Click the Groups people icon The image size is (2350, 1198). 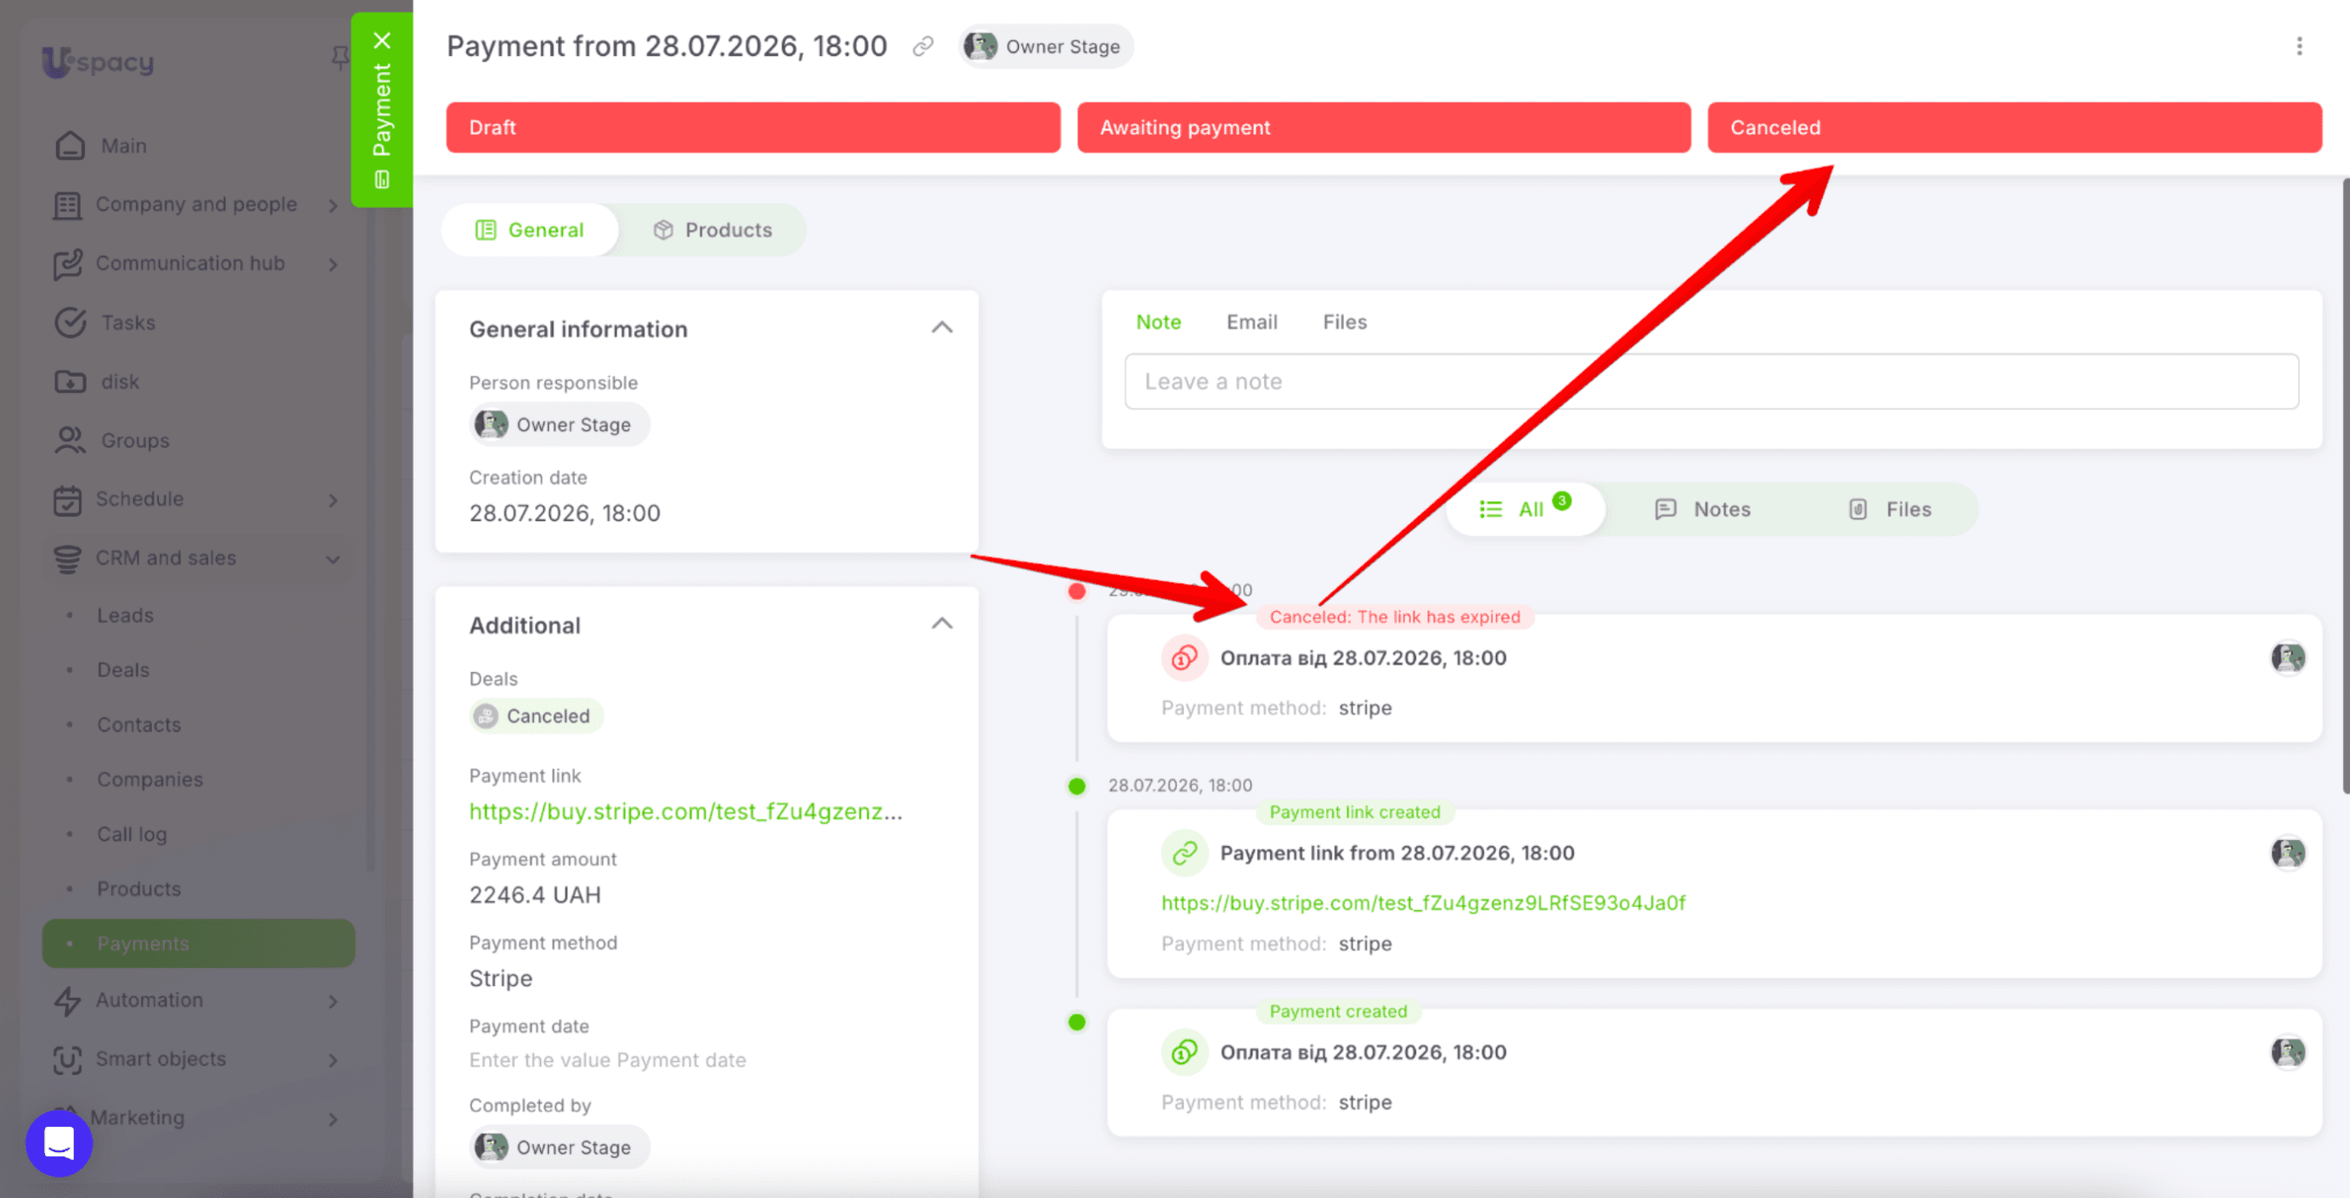(x=70, y=440)
